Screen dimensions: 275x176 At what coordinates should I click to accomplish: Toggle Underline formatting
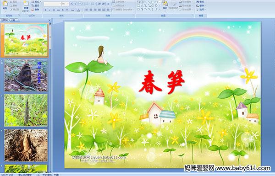(54, 10)
